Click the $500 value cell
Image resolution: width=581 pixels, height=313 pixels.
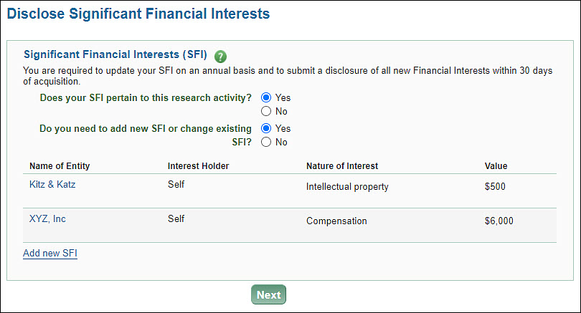click(496, 187)
